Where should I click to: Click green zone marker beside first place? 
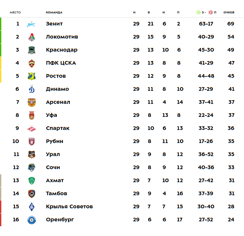pyautogui.click(x=1, y=24)
